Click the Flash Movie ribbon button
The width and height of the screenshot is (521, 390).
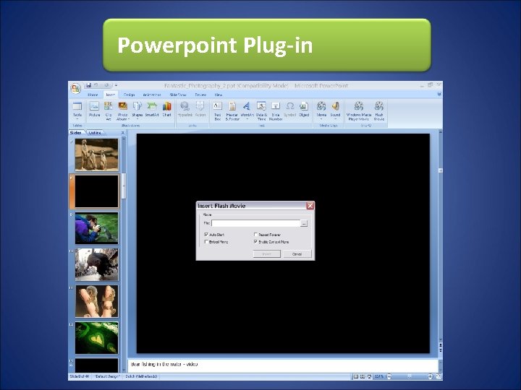pyautogui.click(x=379, y=110)
